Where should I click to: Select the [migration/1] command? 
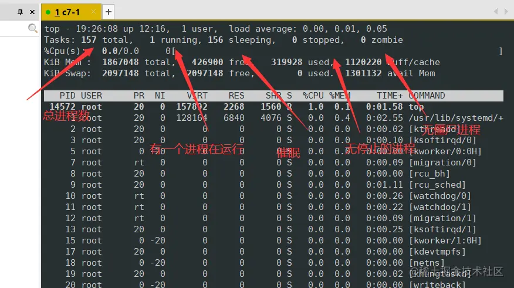coord(442,218)
